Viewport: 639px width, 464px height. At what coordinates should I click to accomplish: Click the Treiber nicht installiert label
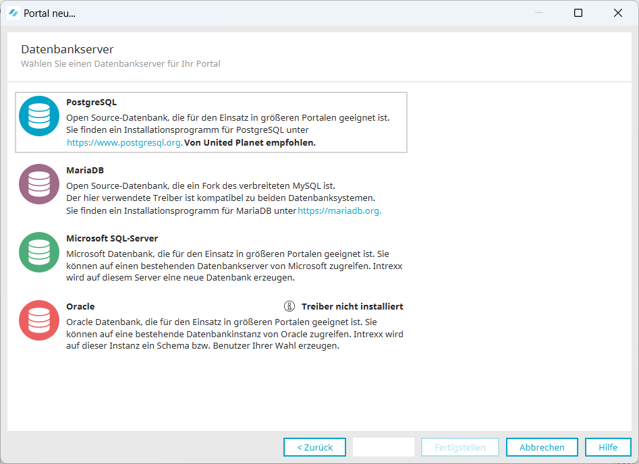(352, 306)
